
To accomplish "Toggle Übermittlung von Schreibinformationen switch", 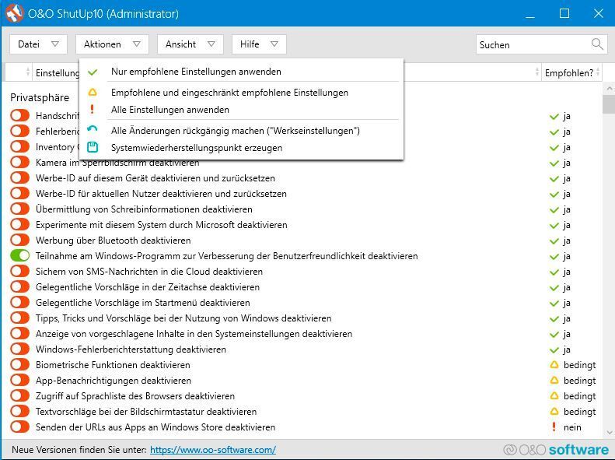I will tap(20, 209).
